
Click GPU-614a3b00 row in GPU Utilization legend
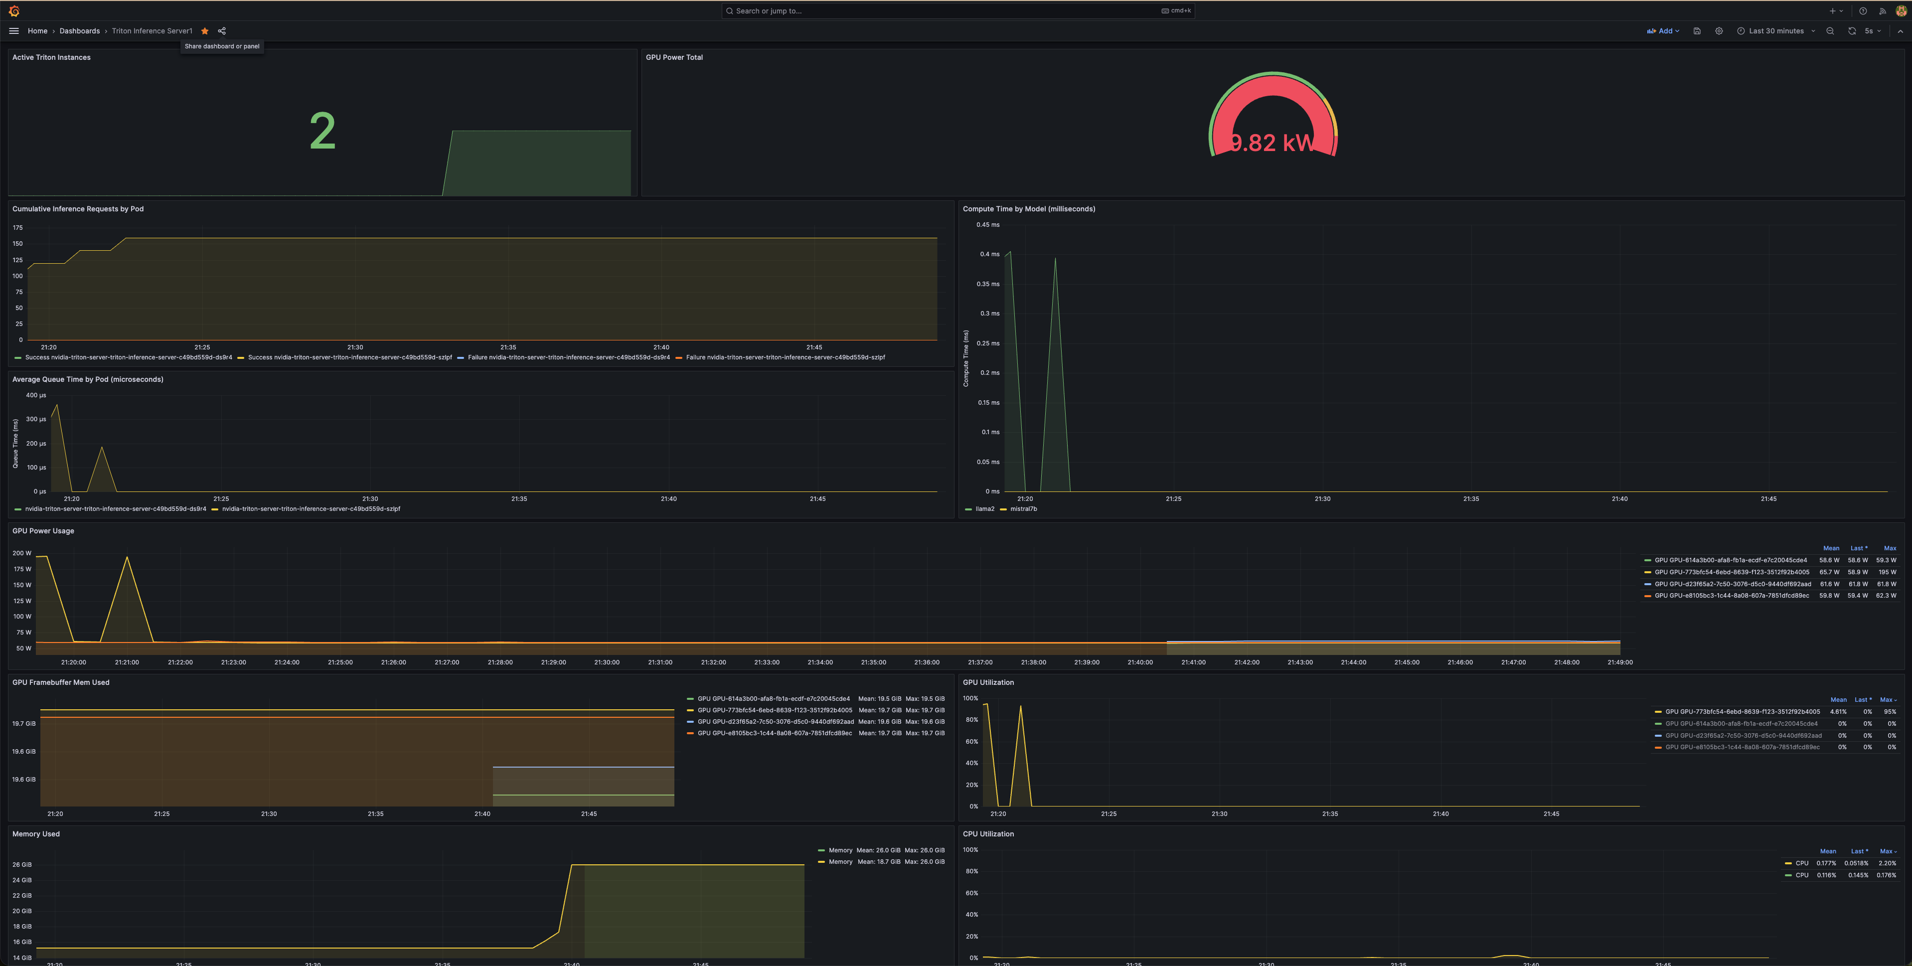(x=1775, y=724)
